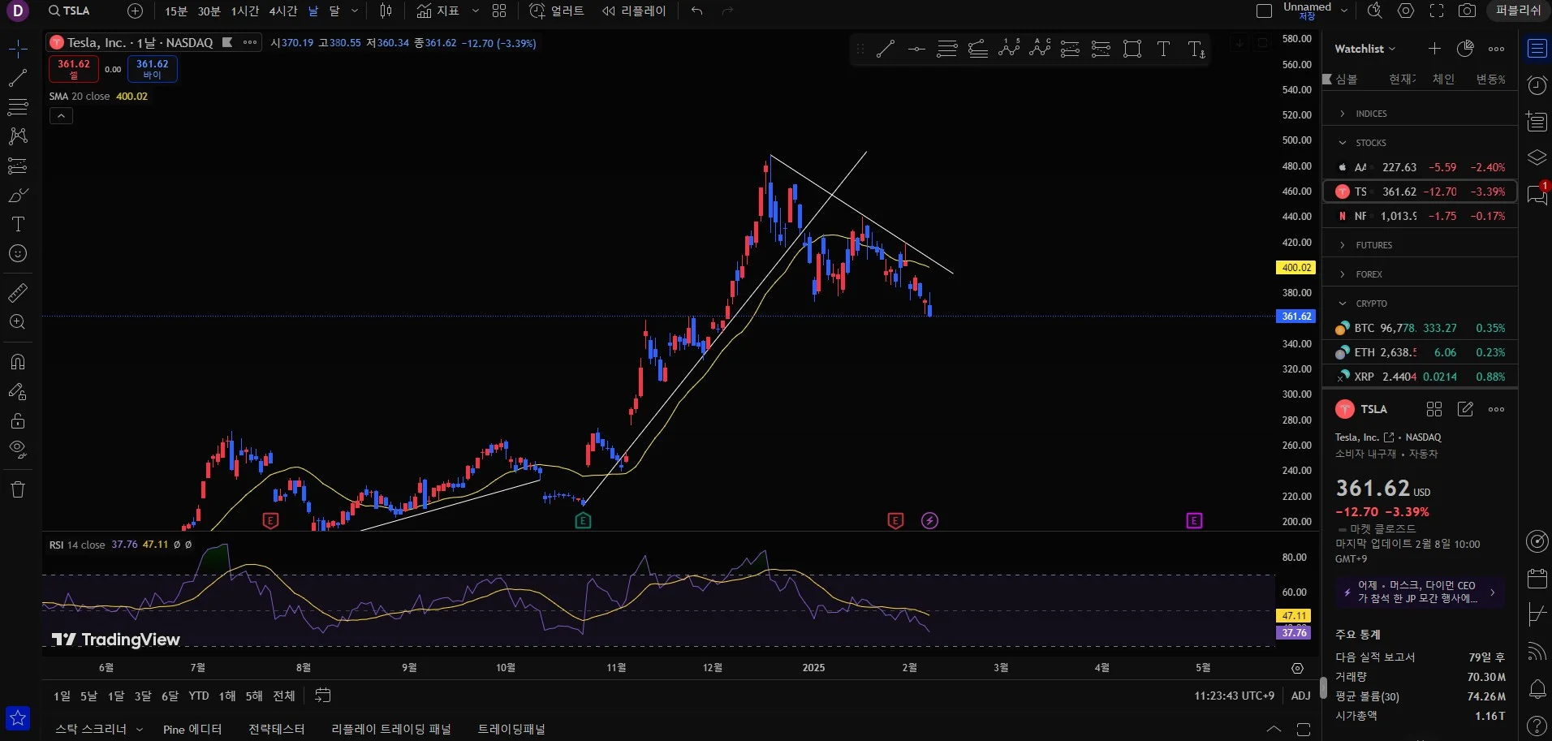
Task: Open the 리플레이 트레이딩 패널 tab
Action: 391,729
